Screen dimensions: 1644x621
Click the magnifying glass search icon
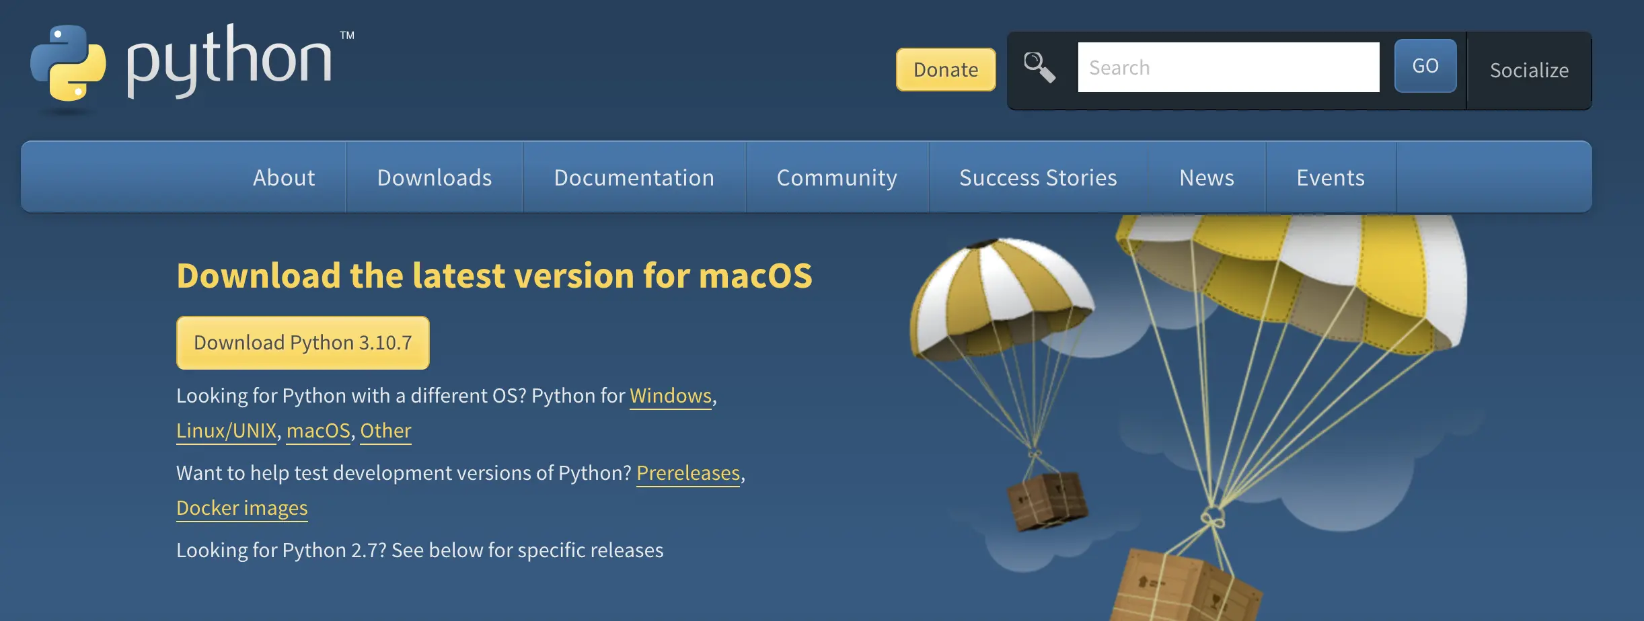tap(1038, 67)
